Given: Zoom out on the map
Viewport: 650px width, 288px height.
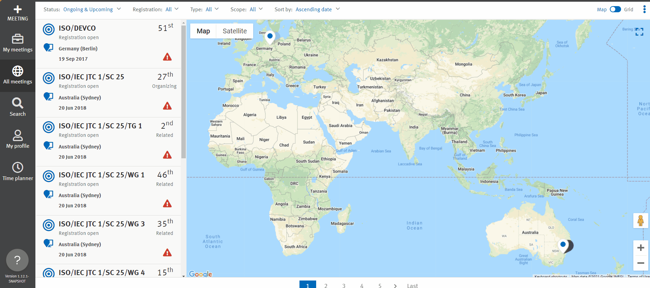Looking at the screenshot, I should (x=640, y=263).
